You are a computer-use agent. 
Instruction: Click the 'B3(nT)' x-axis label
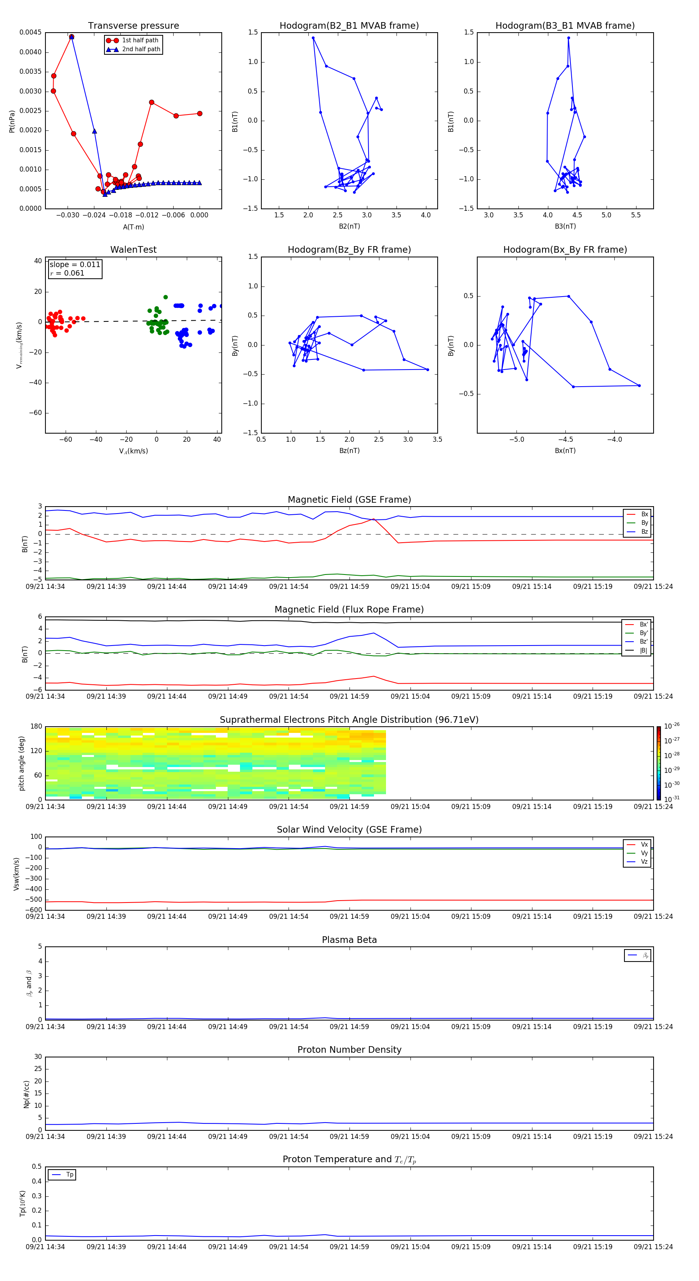(565, 226)
